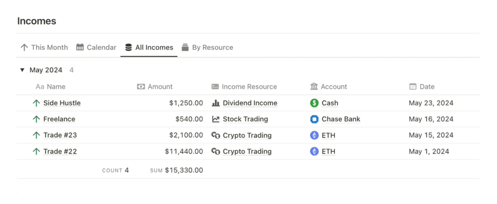Viewport: 497px width, 204px height.
Task: Select the All Incomes tab
Action: (x=149, y=47)
